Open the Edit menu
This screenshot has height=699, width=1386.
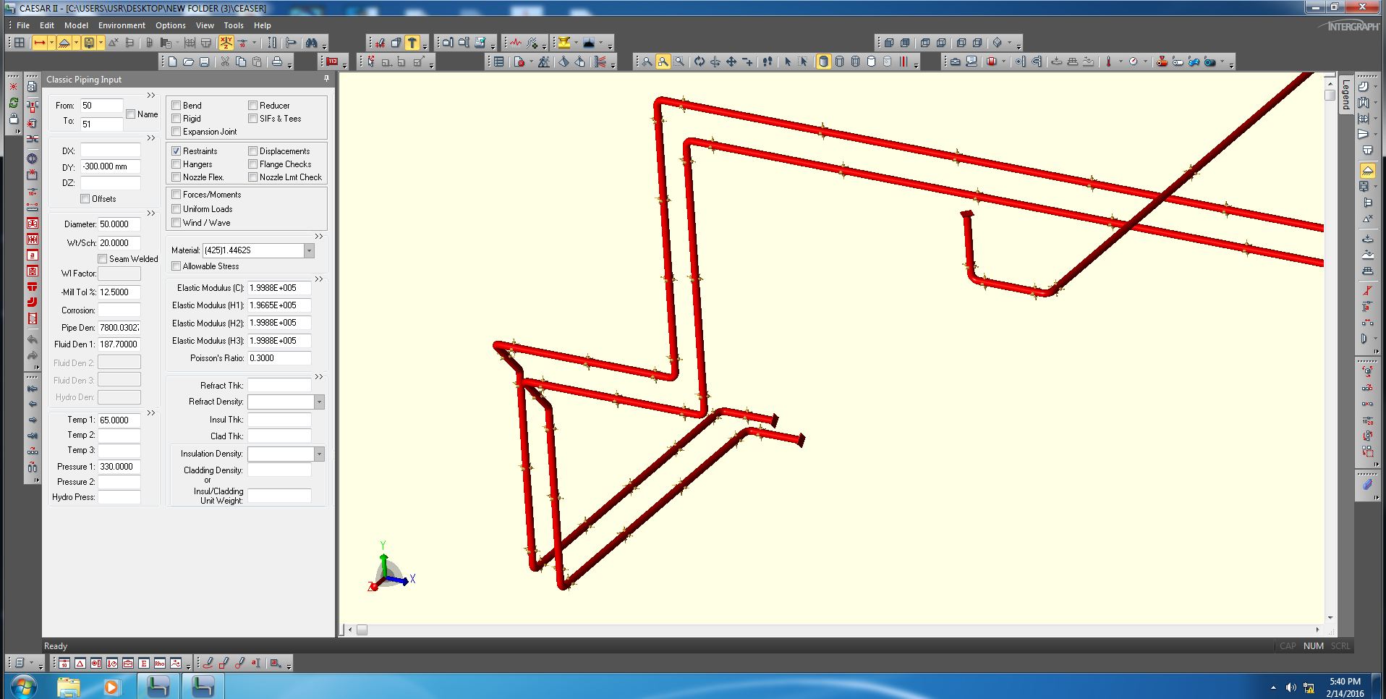coord(47,25)
